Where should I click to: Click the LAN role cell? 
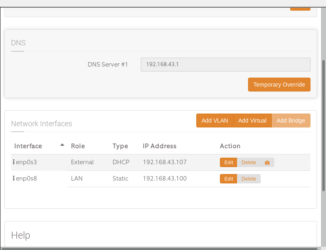(x=77, y=179)
